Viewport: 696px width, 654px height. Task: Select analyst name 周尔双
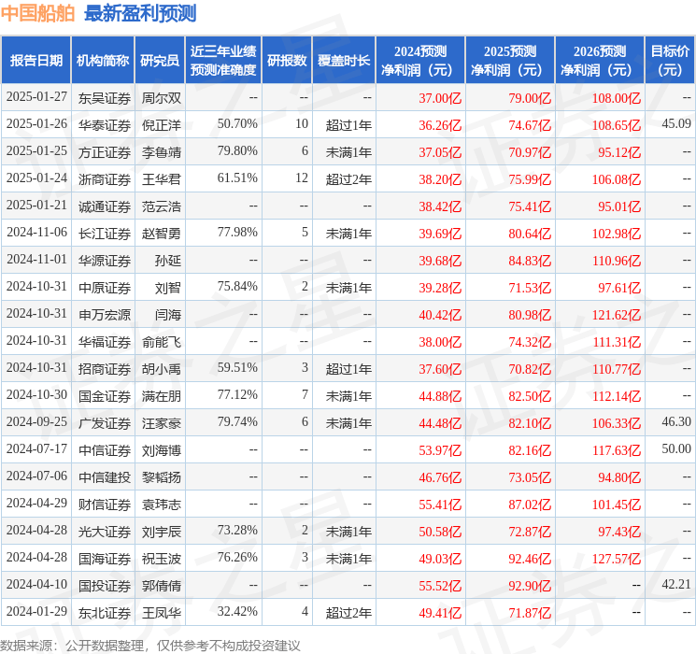[162, 98]
